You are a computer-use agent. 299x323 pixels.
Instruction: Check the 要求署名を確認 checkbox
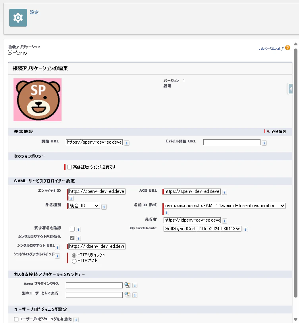(x=72, y=229)
